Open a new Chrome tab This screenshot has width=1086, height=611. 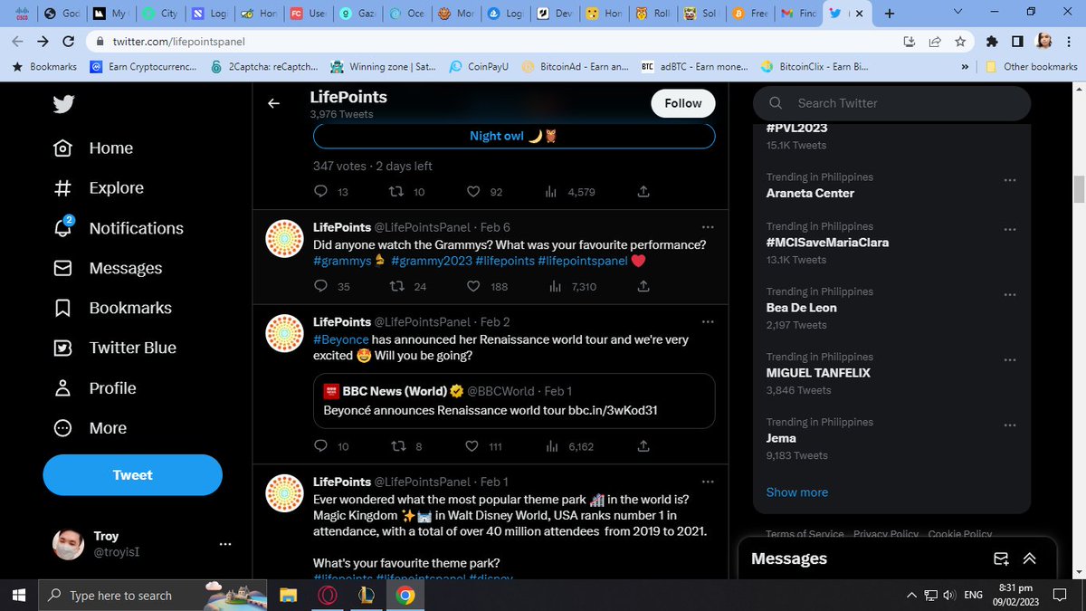click(x=890, y=14)
